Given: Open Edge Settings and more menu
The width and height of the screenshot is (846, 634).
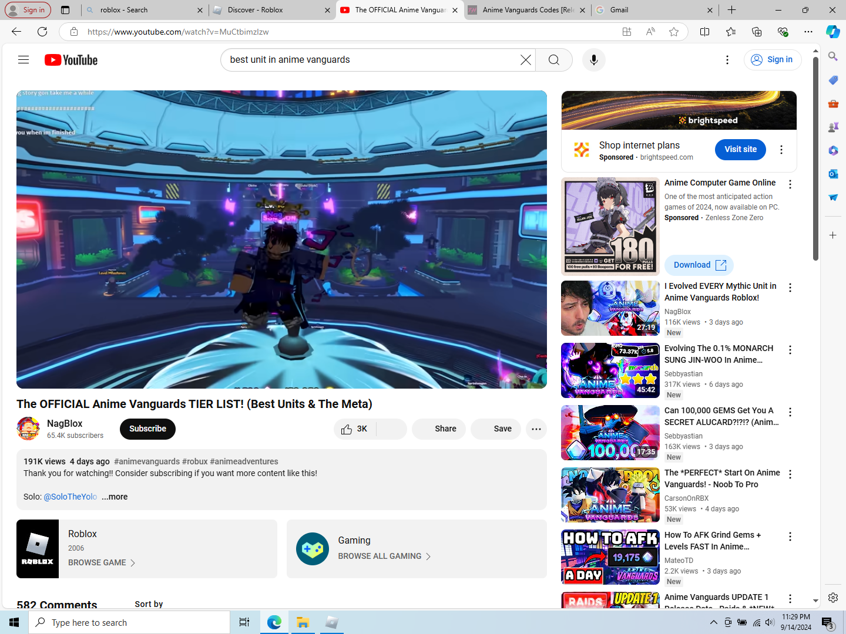Looking at the screenshot, I should pos(808,32).
